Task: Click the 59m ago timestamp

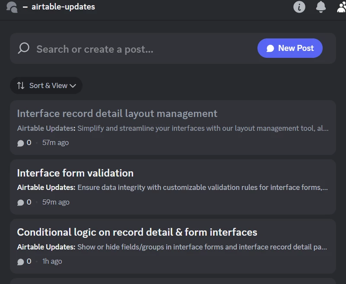Action: 56,202
